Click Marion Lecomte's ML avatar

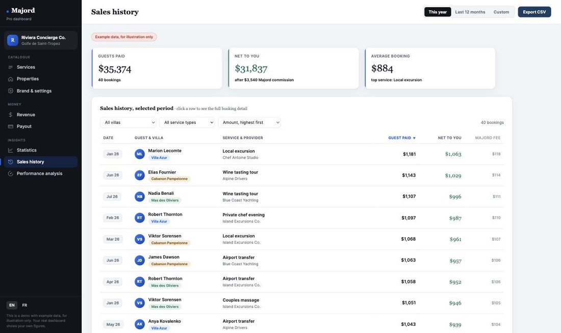pyautogui.click(x=140, y=154)
